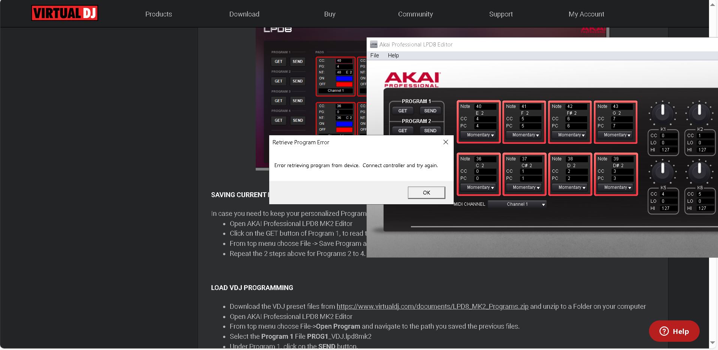Click the Note field showing 42

pos(577,106)
